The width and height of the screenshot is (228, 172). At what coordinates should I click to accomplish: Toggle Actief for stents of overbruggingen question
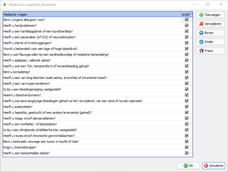[x=187, y=43]
